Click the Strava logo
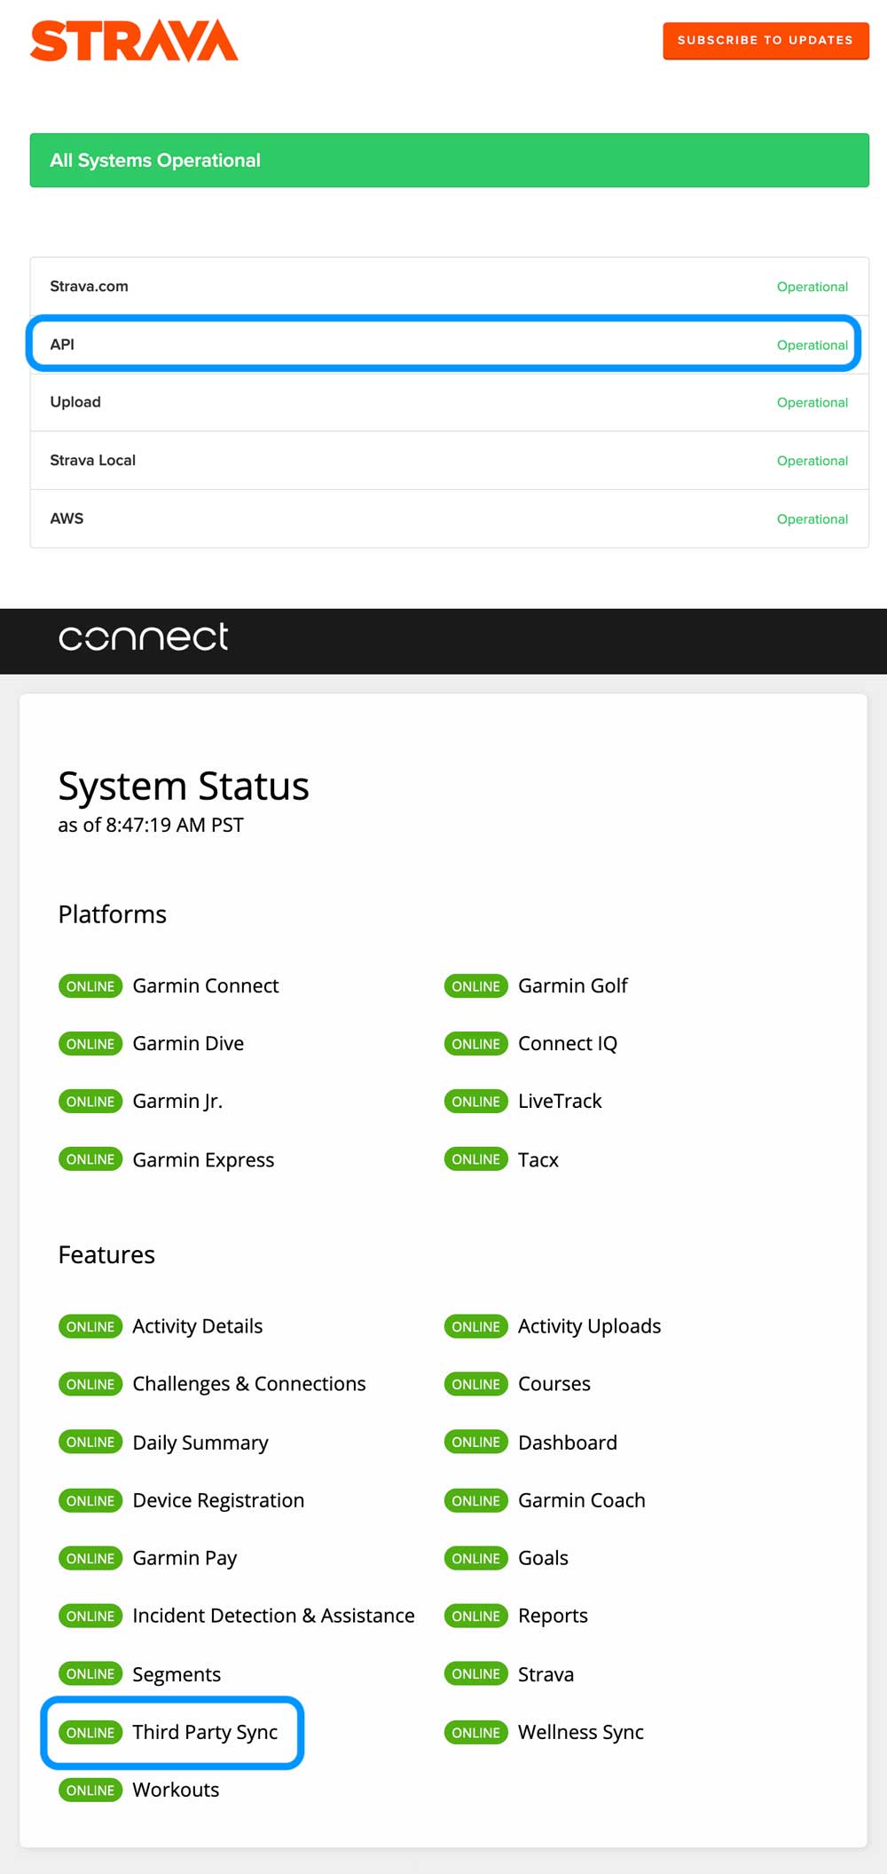Screen dimensions: 887x1874 (134, 41)
